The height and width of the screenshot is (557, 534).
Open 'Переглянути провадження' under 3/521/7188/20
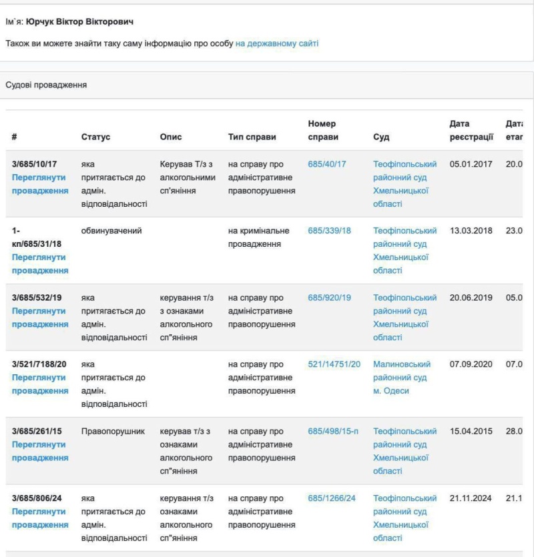(40, 384)
